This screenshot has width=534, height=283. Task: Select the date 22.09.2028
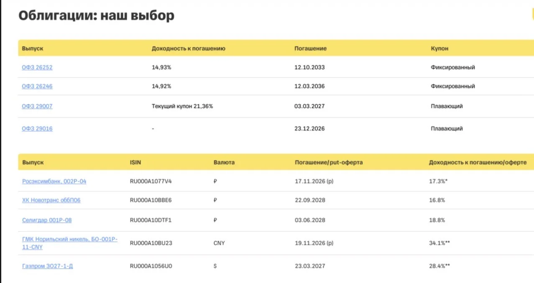pos(310,200)
